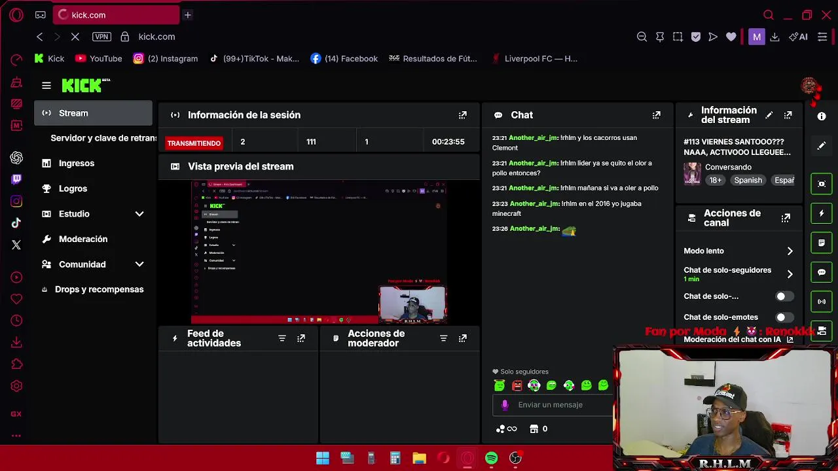Edit stream info with the pencil icon
The width and height of the screenshot is (838, 471).
pyautogui.click(x=769, y=115)
